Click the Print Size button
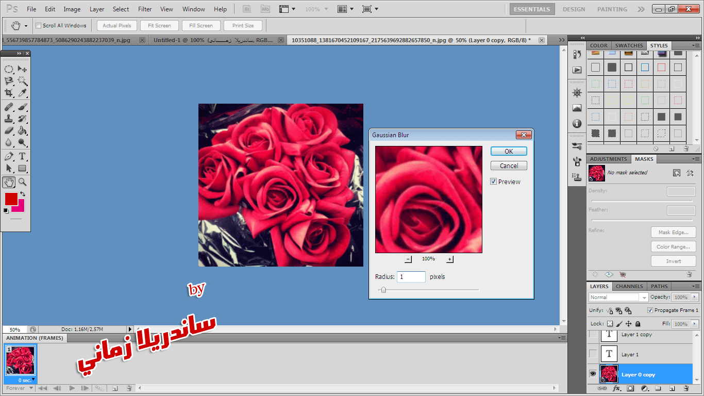The width and height of the screenshot is (704, 396). tap(243, 25)
